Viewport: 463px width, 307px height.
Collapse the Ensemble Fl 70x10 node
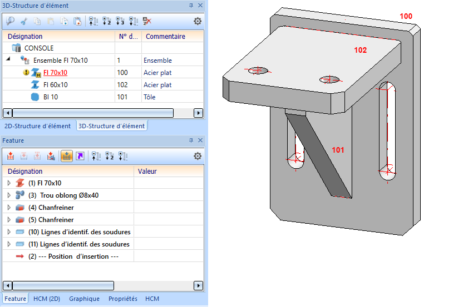point(8,59)
